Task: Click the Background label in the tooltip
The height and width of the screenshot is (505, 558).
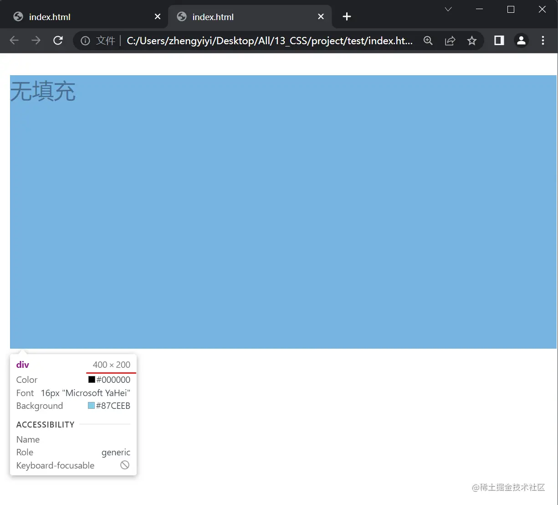Action: (x=40, y=406)
